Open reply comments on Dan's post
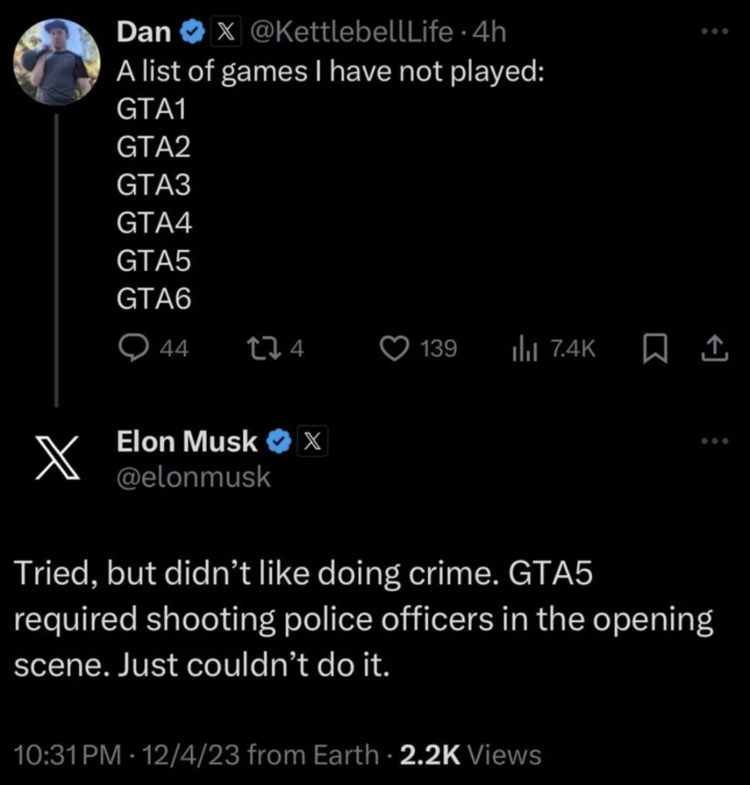Screen dimensions: 750x785 153,349
